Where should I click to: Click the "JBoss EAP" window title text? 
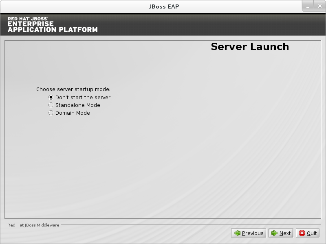[163, 6]
